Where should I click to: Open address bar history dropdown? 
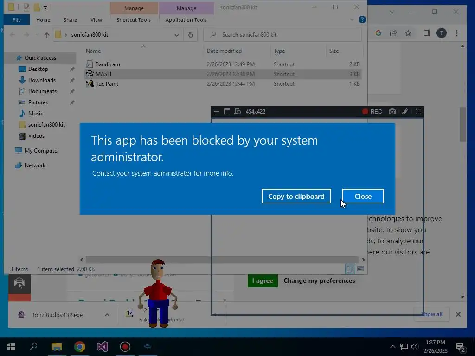pyautogui.click(x=177, y=35)
